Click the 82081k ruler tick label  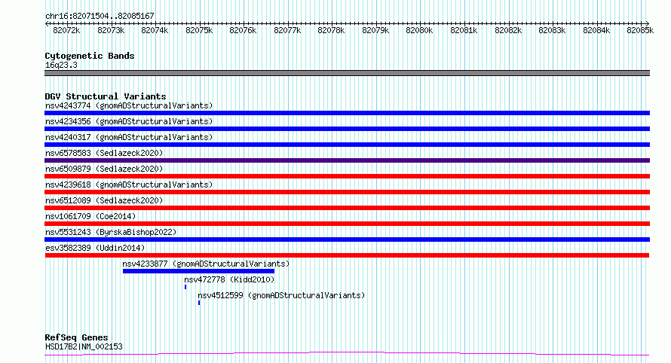pyautogui.click(x=464, y=30)
